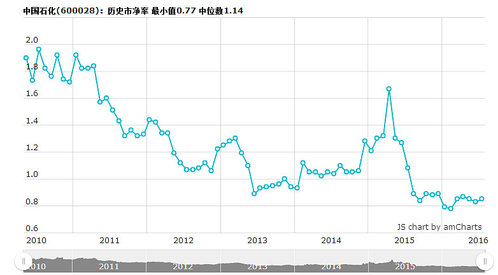The height and width of the screenshot is (275, 498).
Task: Select the highest data point in early 2010
Action: 38,49
